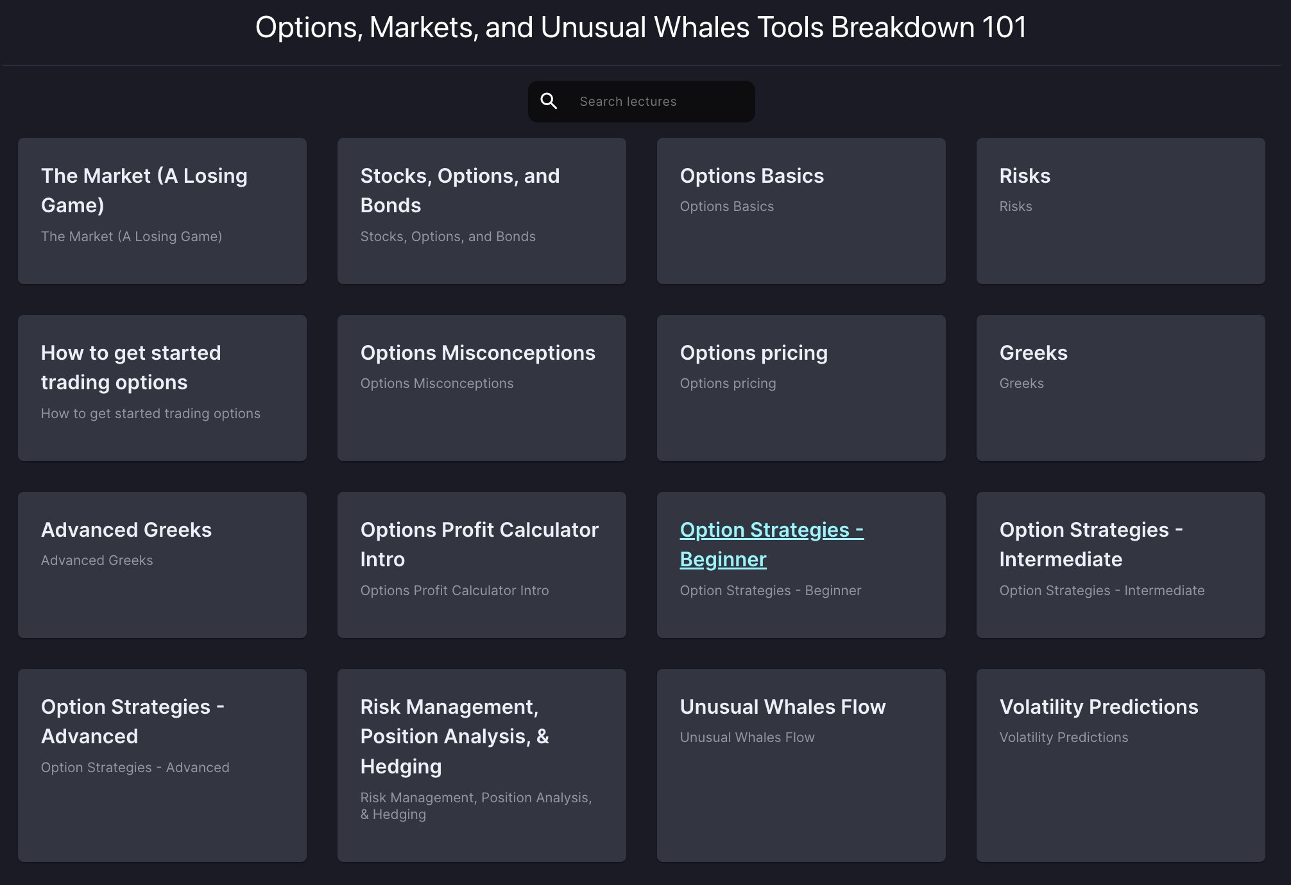Click gray subtitle 'Stocks, Options, and Bonds'
This screenshot has height=885, width=1291.
click(448, 237)
